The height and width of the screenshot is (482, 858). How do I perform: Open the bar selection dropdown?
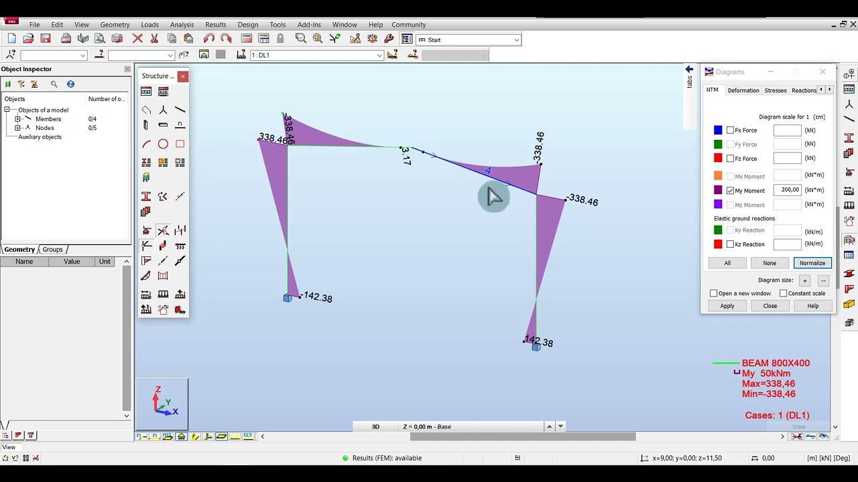pyautogui.click(x=170, y=56)
